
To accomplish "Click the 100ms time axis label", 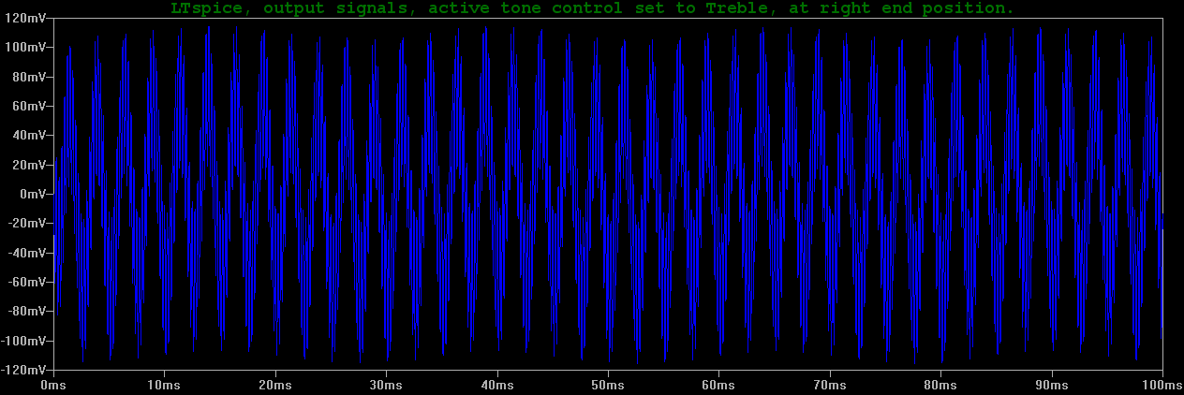I will pyautogui.click(x=1160, y=385).
